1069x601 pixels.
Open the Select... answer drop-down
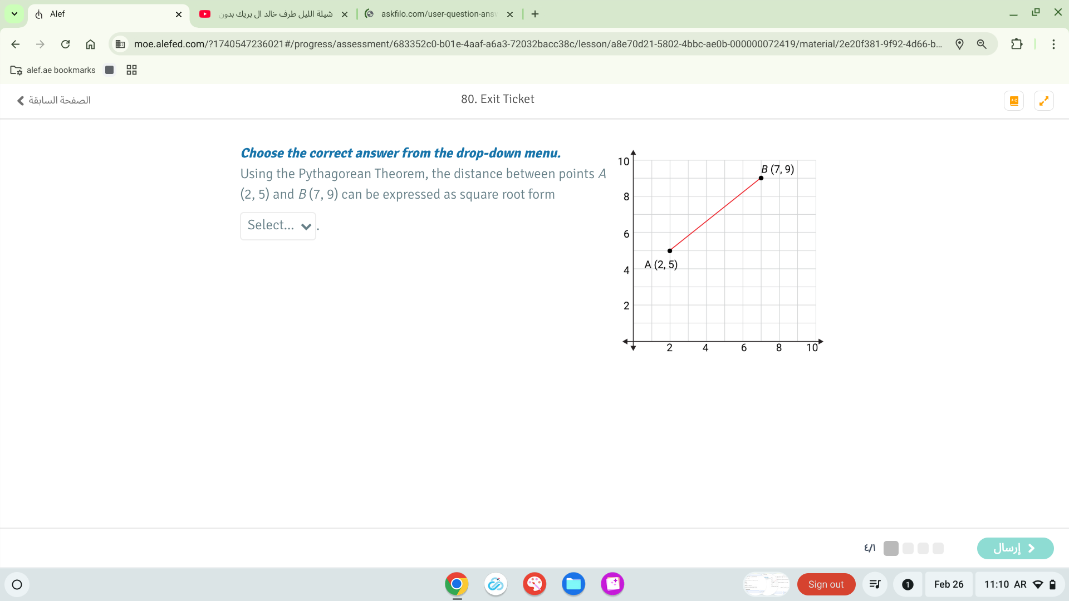(278, 226)
